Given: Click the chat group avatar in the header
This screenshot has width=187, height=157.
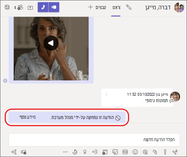Looking at the screenshot, I should point(179,8).
